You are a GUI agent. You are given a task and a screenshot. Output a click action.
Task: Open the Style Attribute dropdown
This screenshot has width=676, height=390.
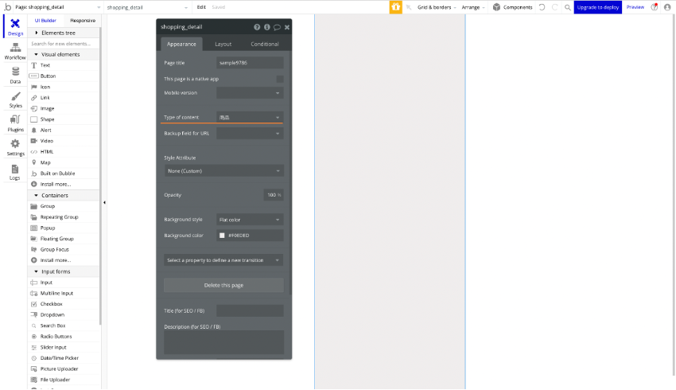pos(223,171)
